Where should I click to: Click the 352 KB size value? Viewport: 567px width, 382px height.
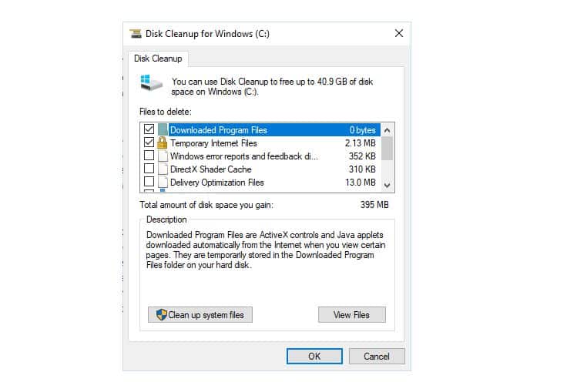[x=362, y=156]
